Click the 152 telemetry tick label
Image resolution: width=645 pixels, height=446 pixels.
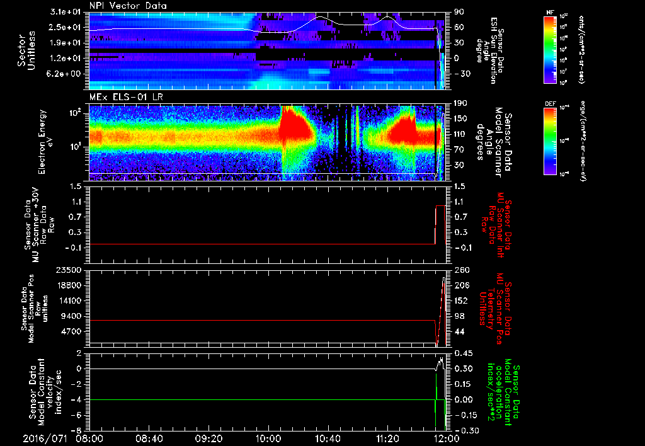click(460, 300)
